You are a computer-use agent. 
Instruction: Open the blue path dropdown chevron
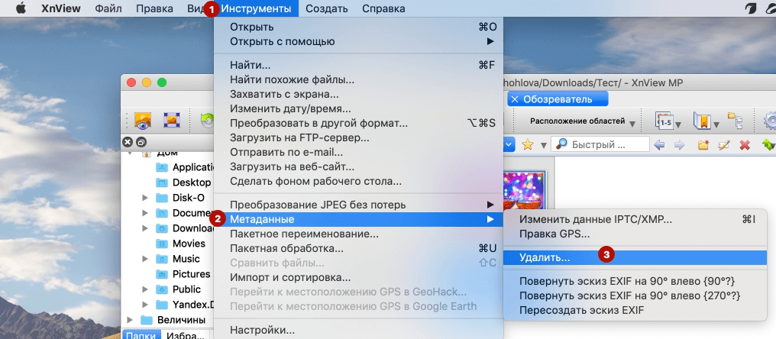tap(509, 144)
